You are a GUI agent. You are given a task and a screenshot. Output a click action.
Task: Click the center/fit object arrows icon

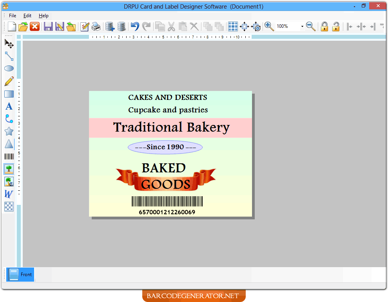tap(244, 27)
